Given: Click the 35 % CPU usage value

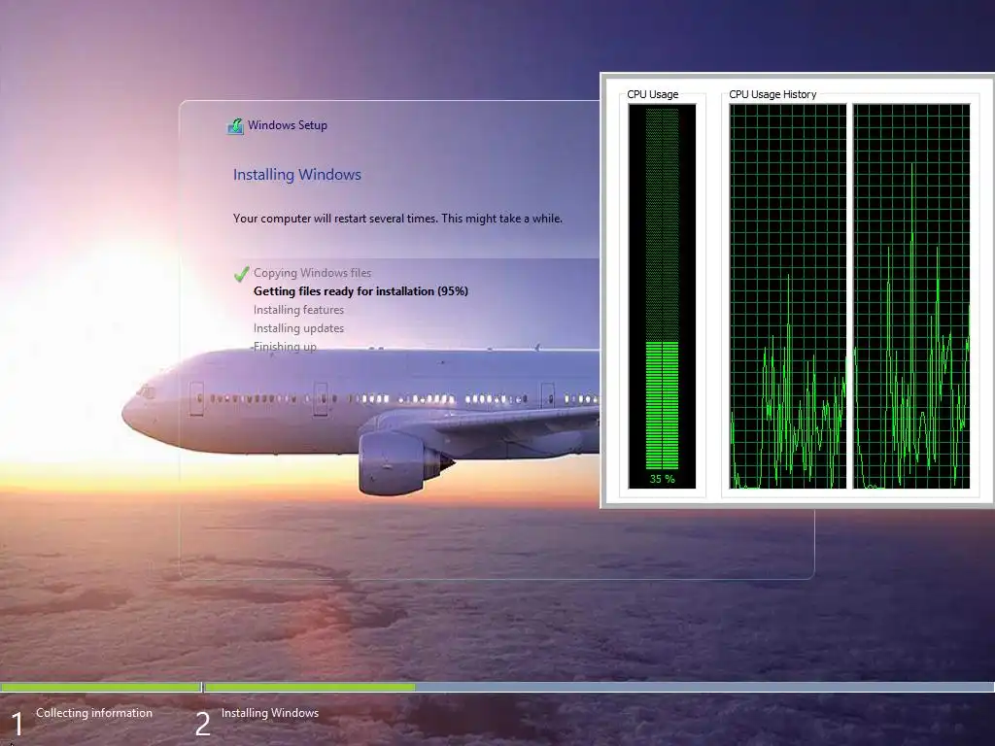Looking at the screenshot, I should click(662, 479).
